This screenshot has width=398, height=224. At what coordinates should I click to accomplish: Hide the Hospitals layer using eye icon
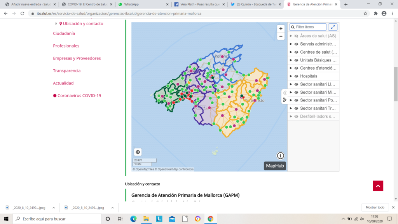(296, 76)
